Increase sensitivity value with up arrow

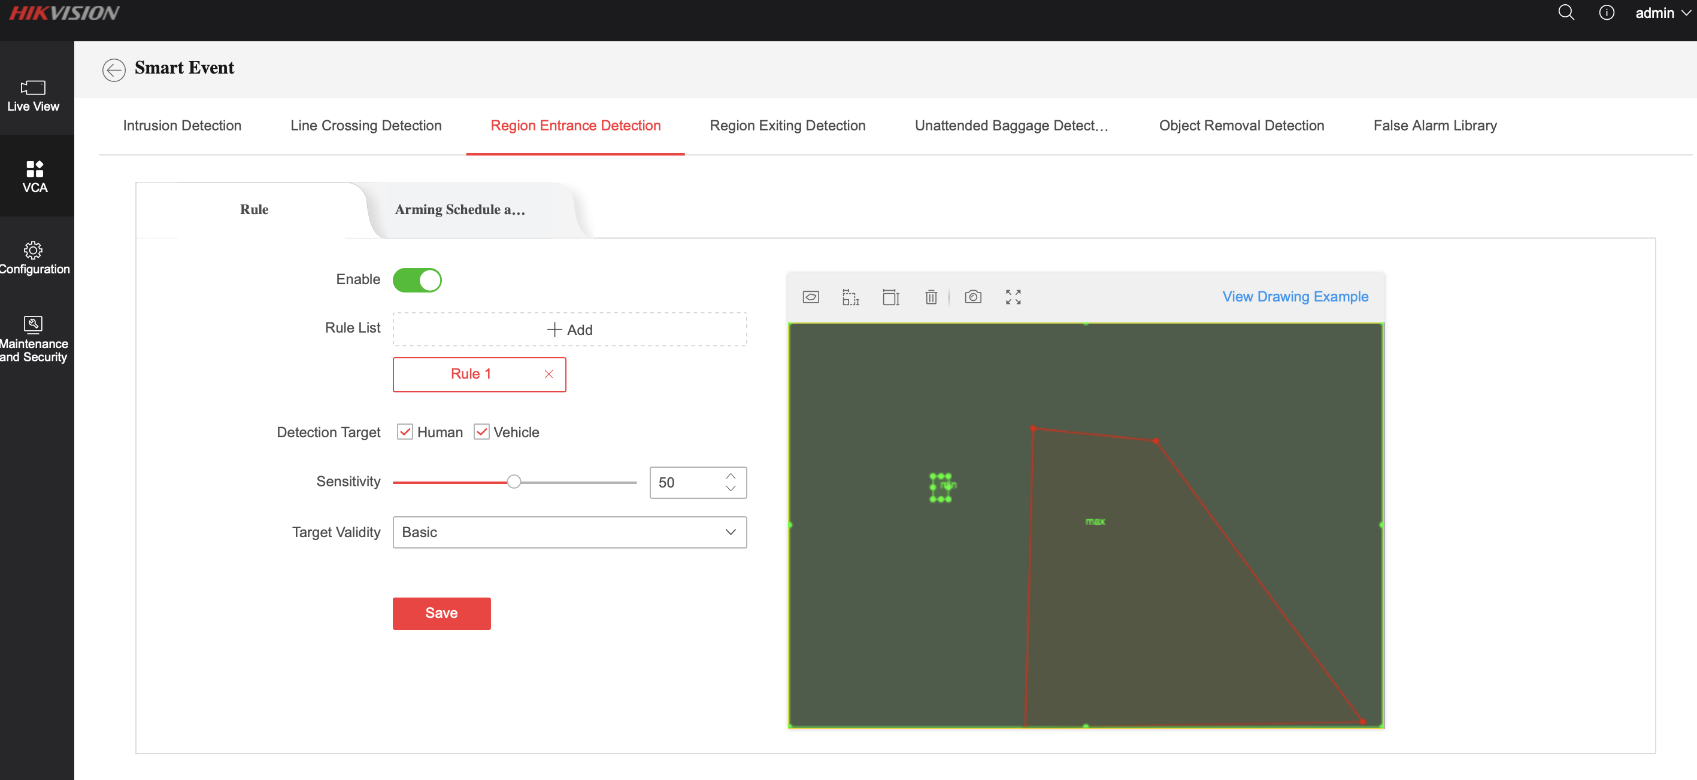point(731,476)
